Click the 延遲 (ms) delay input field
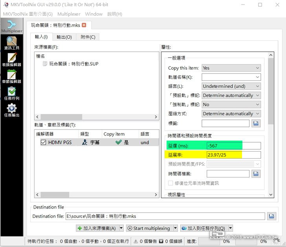The image size is (286, 247). pyautogui.click(x=234, y=146)
